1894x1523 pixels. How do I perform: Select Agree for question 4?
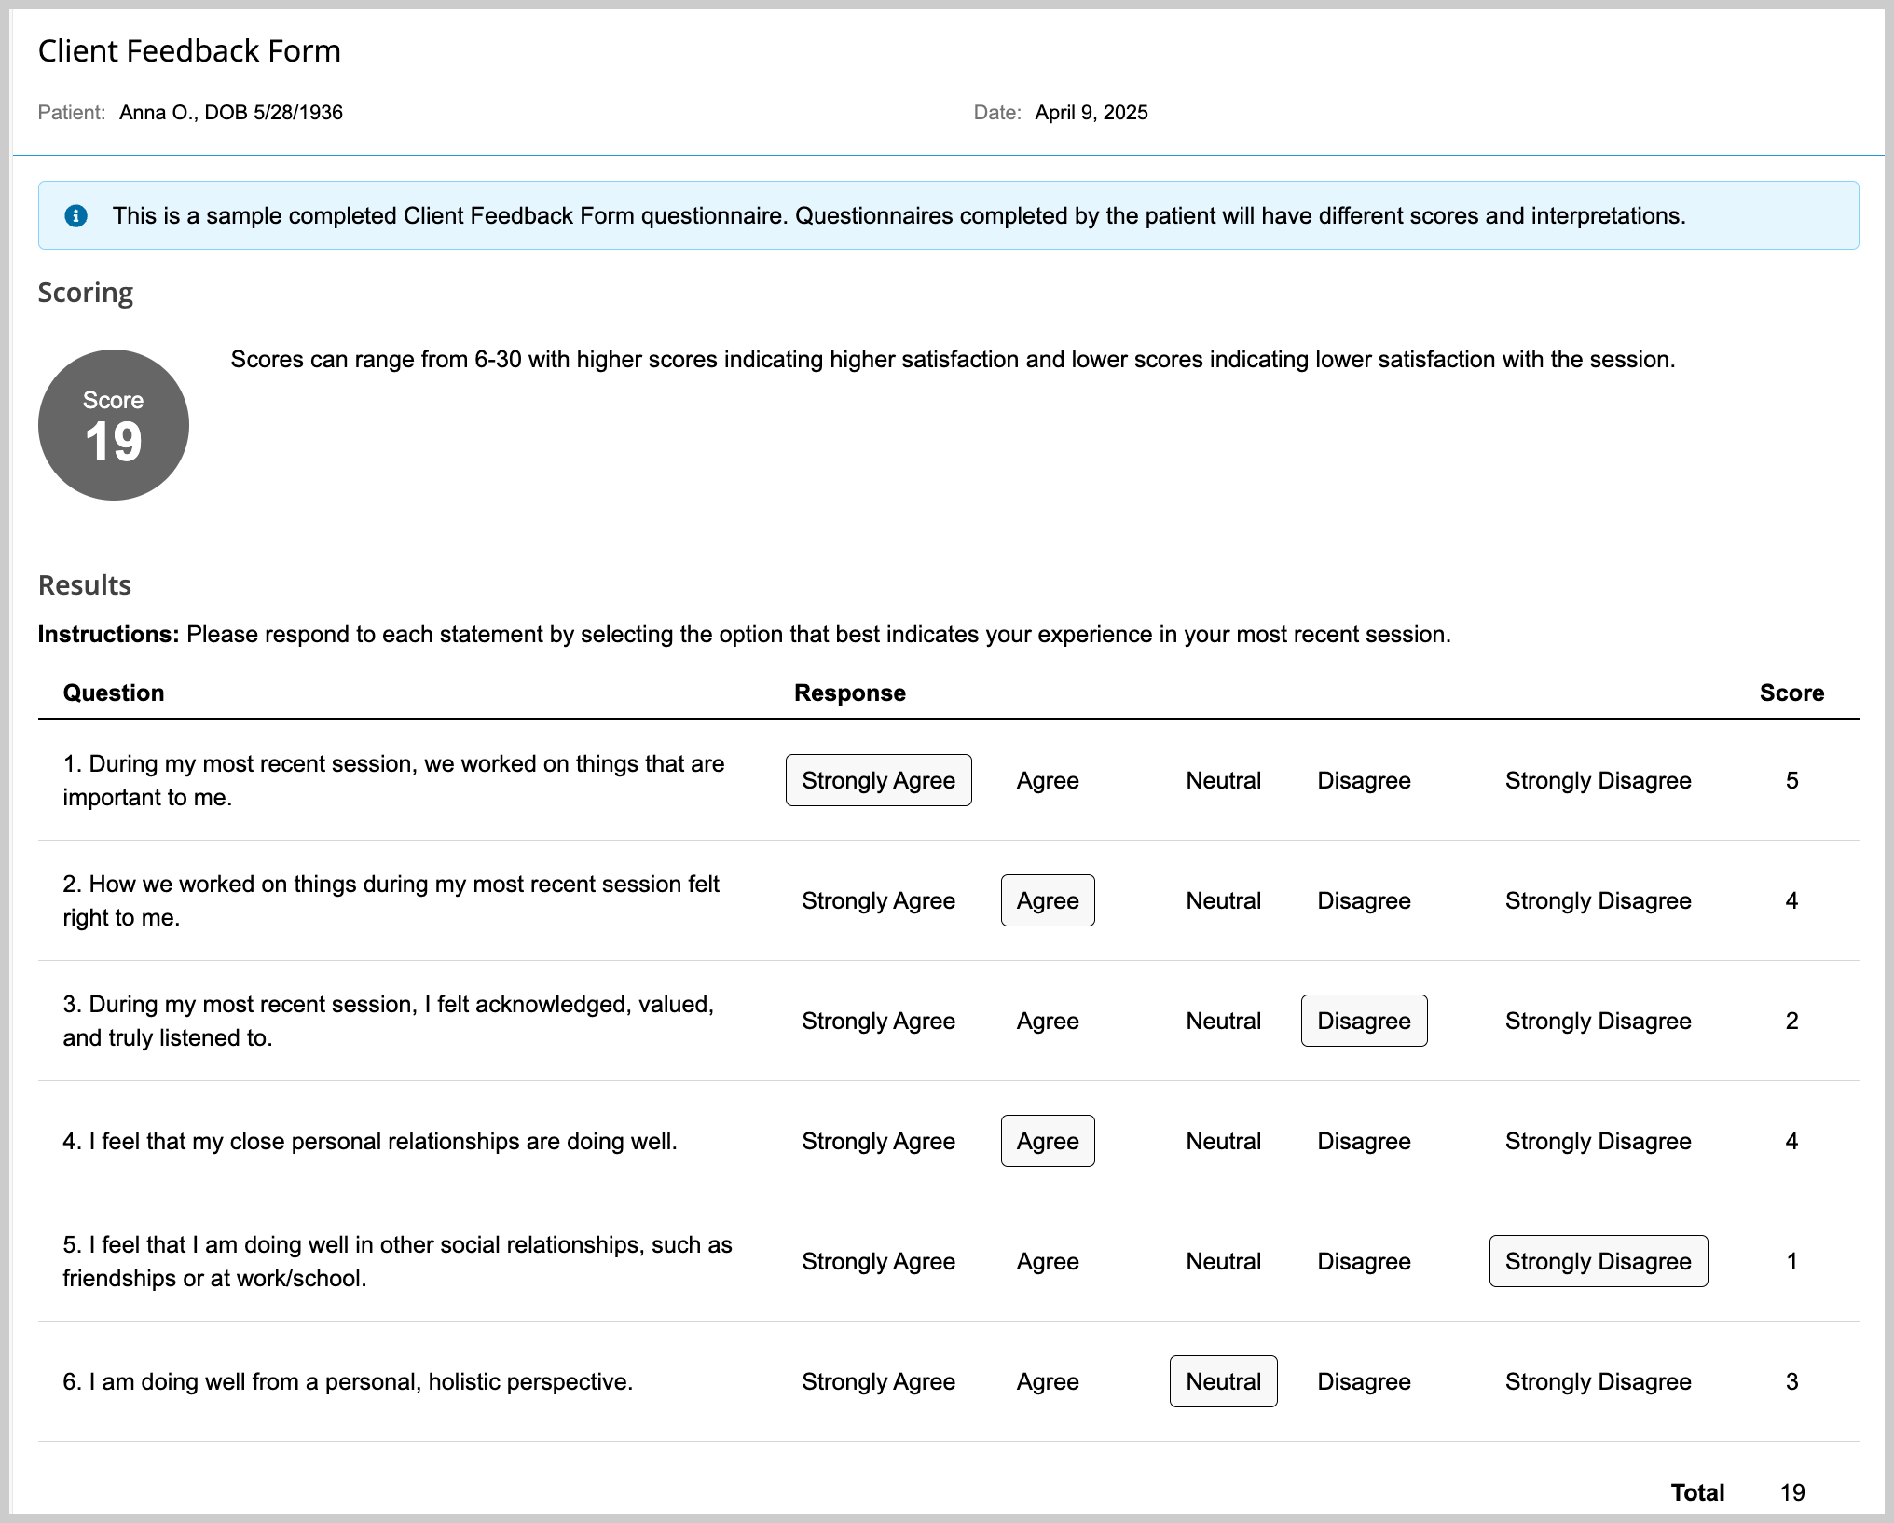pyautogui.click(x=1047, y=1141)
